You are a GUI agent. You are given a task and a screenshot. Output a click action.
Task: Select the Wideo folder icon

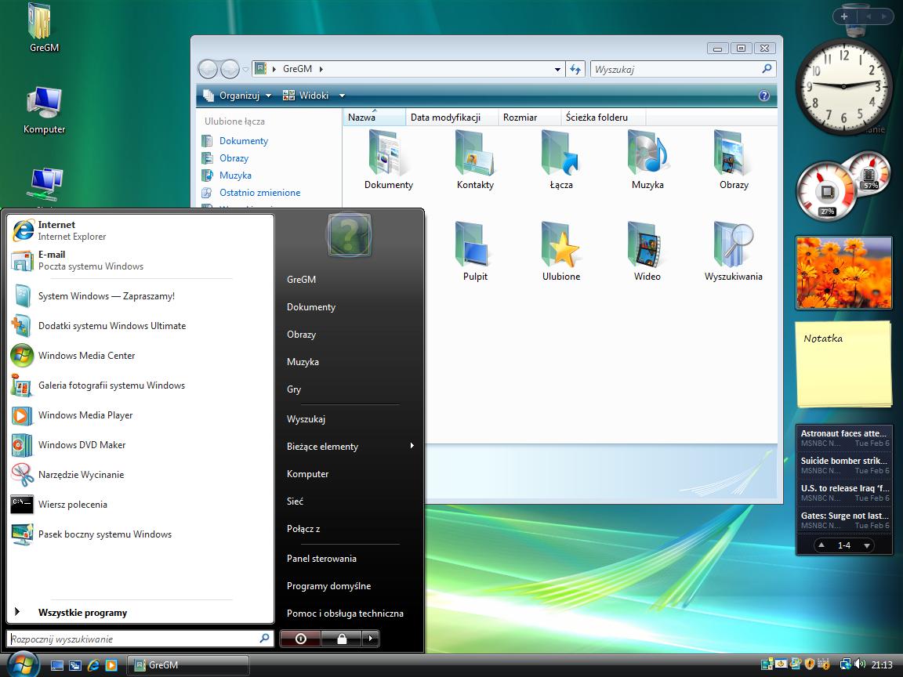pos(647,251)
